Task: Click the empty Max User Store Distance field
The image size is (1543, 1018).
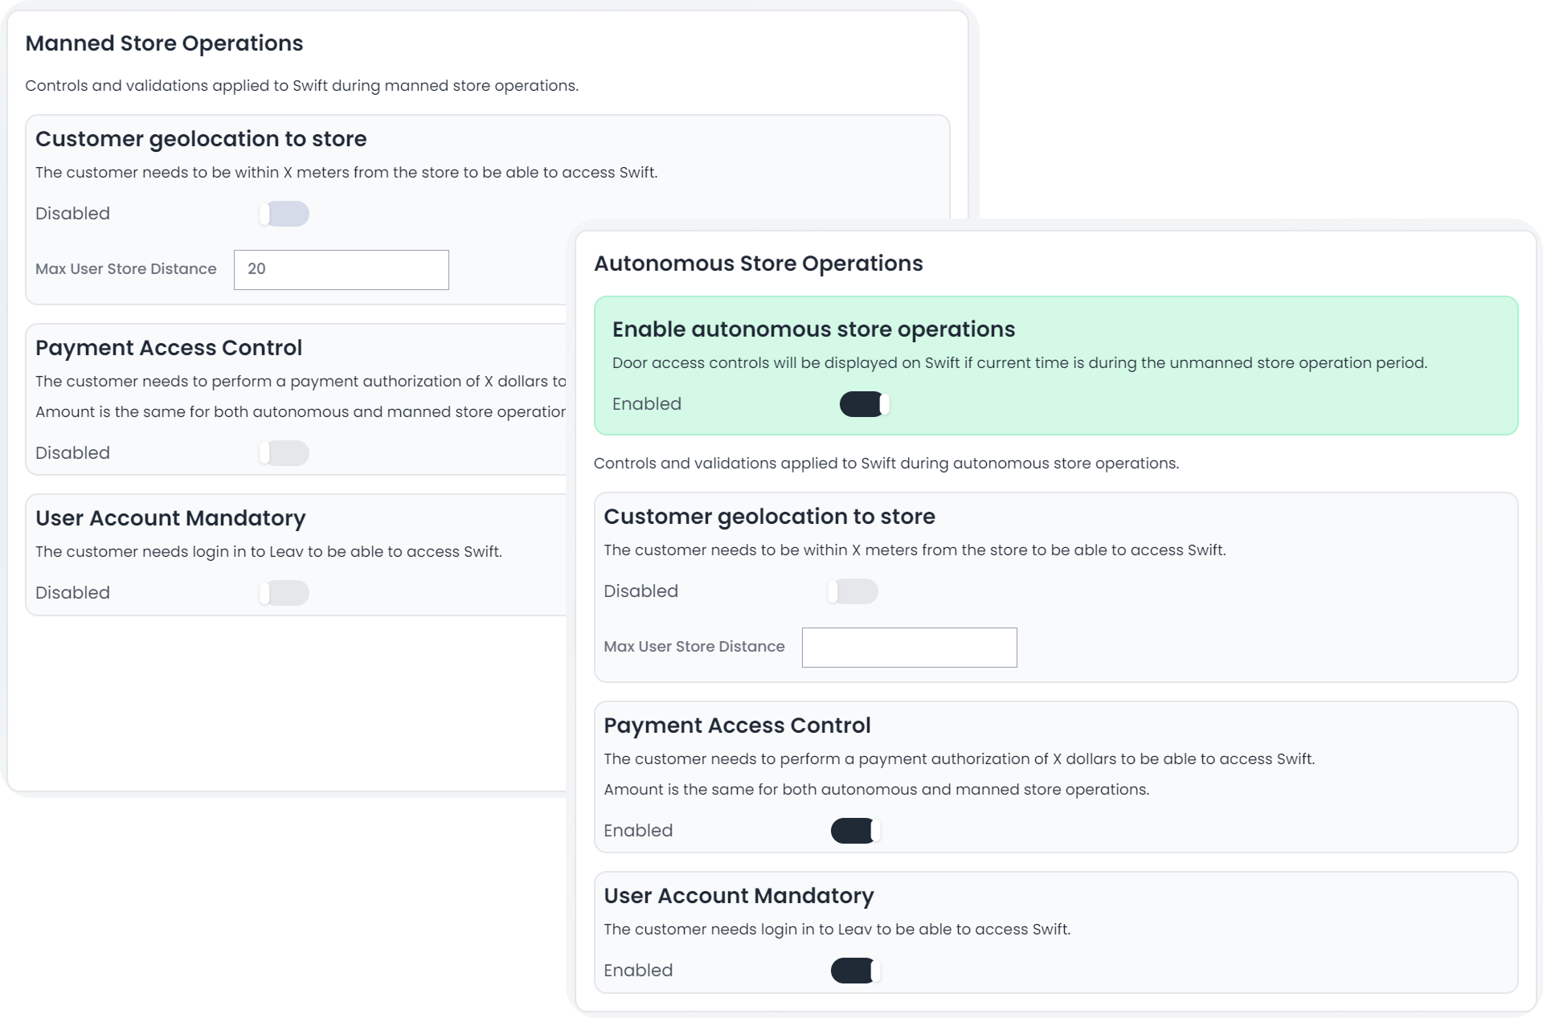Action: tap(909, 647)
